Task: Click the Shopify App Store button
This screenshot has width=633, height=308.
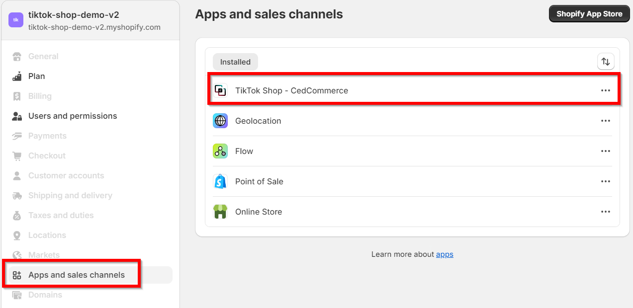Action: (589, 14)
